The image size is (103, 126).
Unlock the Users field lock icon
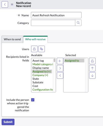(34, 49)
